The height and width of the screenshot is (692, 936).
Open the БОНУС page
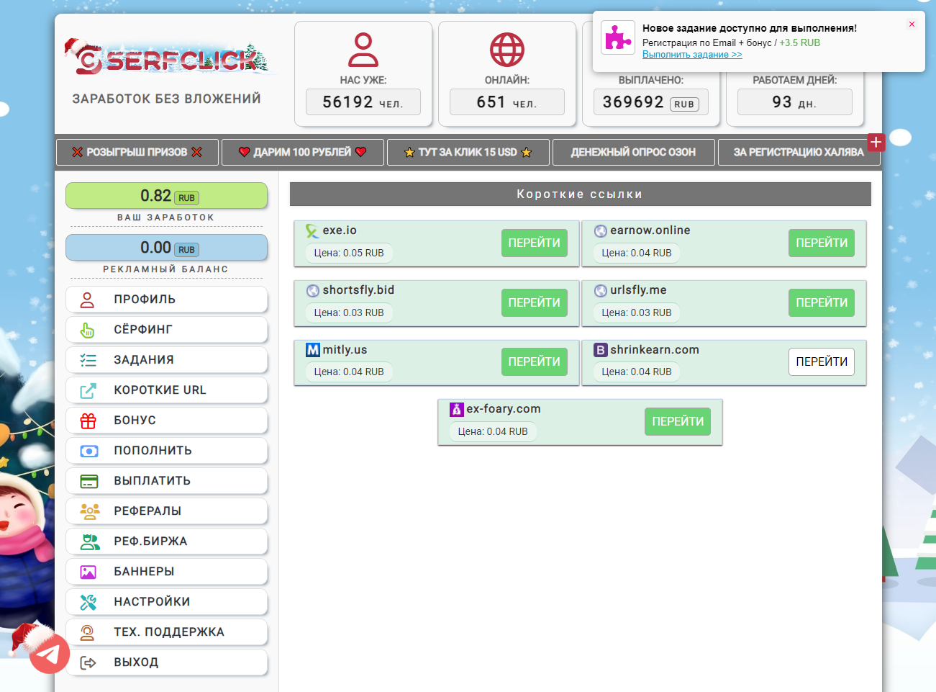click(166, 421)
